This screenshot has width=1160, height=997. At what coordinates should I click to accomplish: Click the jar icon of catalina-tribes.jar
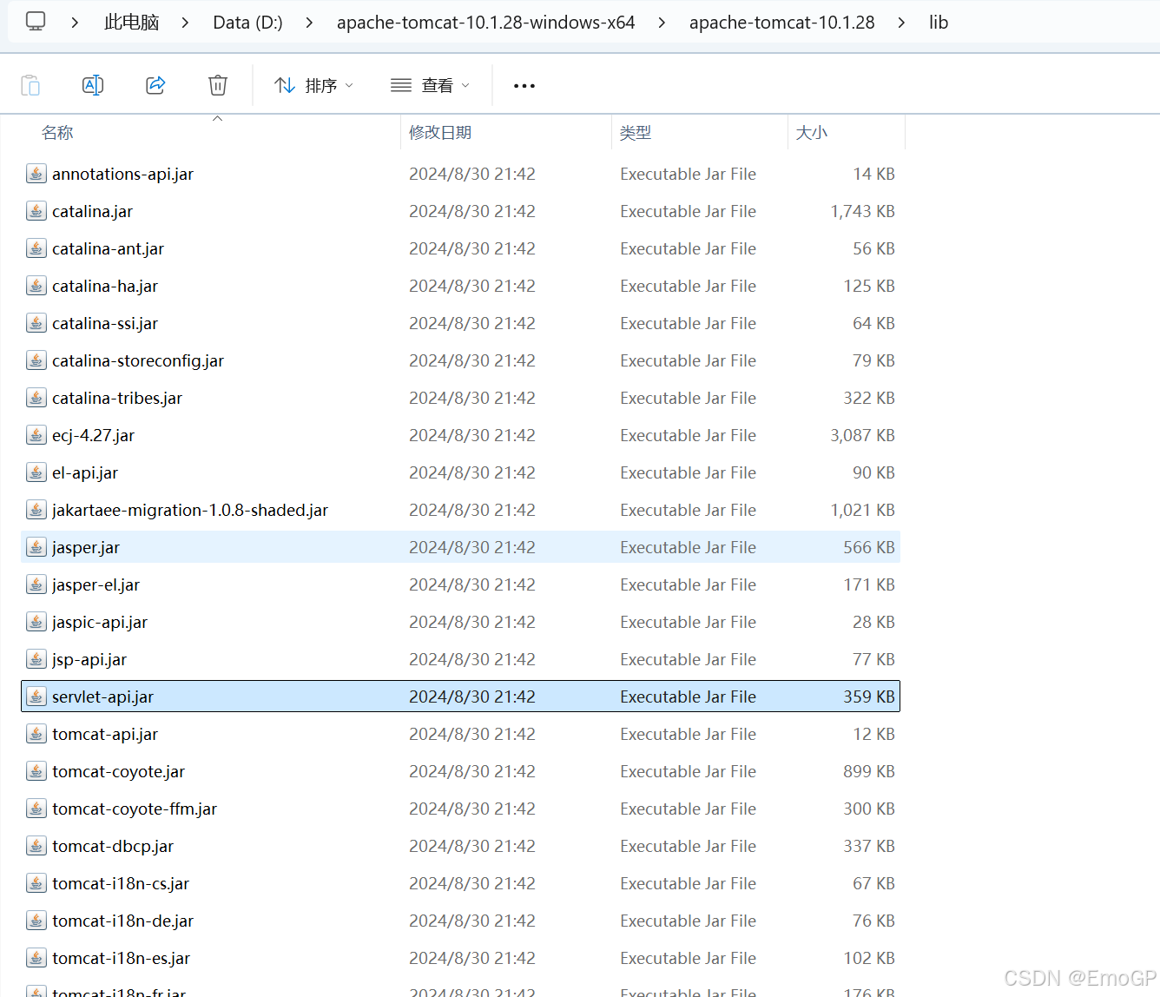pyautogui.click(x=36, y=398)
